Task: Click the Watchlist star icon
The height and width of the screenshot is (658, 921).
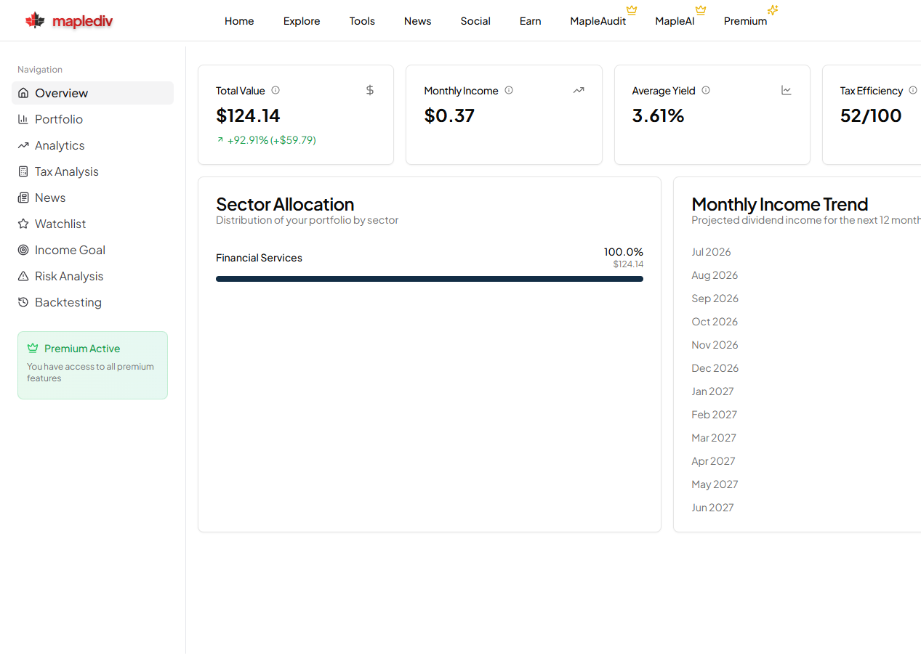Action: pyautogui.click(x=23, y=224)
